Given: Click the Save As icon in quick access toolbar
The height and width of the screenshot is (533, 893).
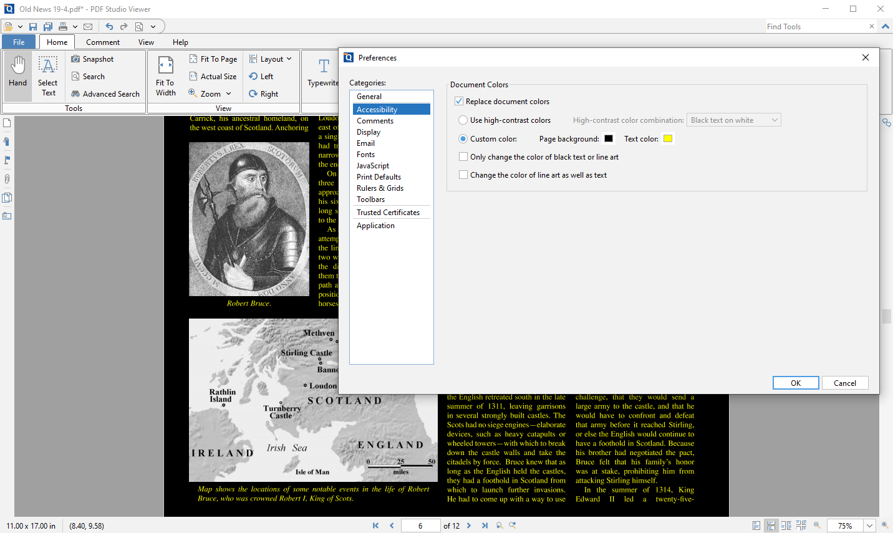Looking at the screenshot, I should tap(48, 27).
